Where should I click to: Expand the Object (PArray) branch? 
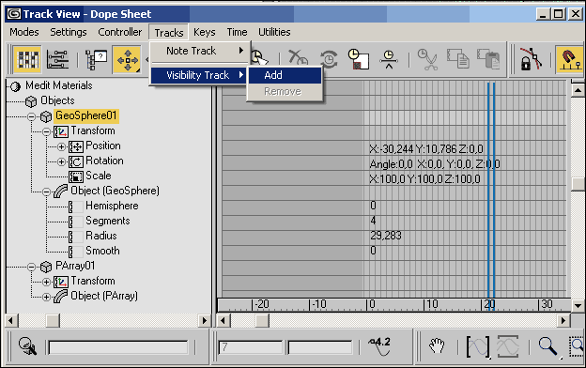click(46, 297)
